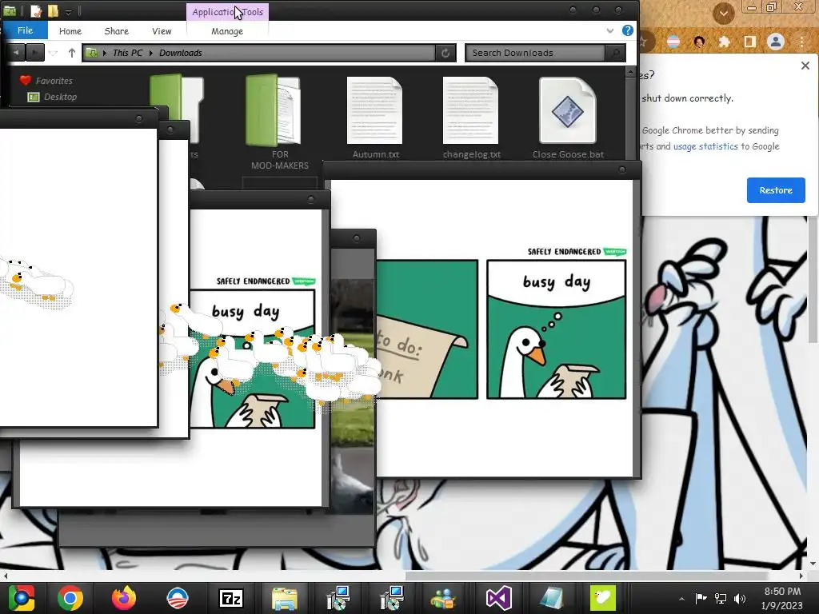Launch Firefox from the taskbar
This screenshot has width=819, height=614.
coord(124,598)
